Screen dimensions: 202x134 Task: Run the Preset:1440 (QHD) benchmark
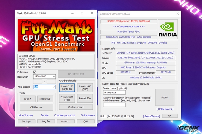(85, 88)
